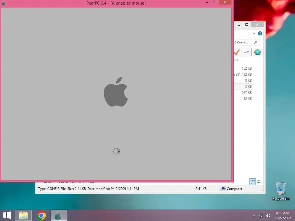Click the orange checkmark toolbar icon
The image size is (295, 221).
point(237,52)
